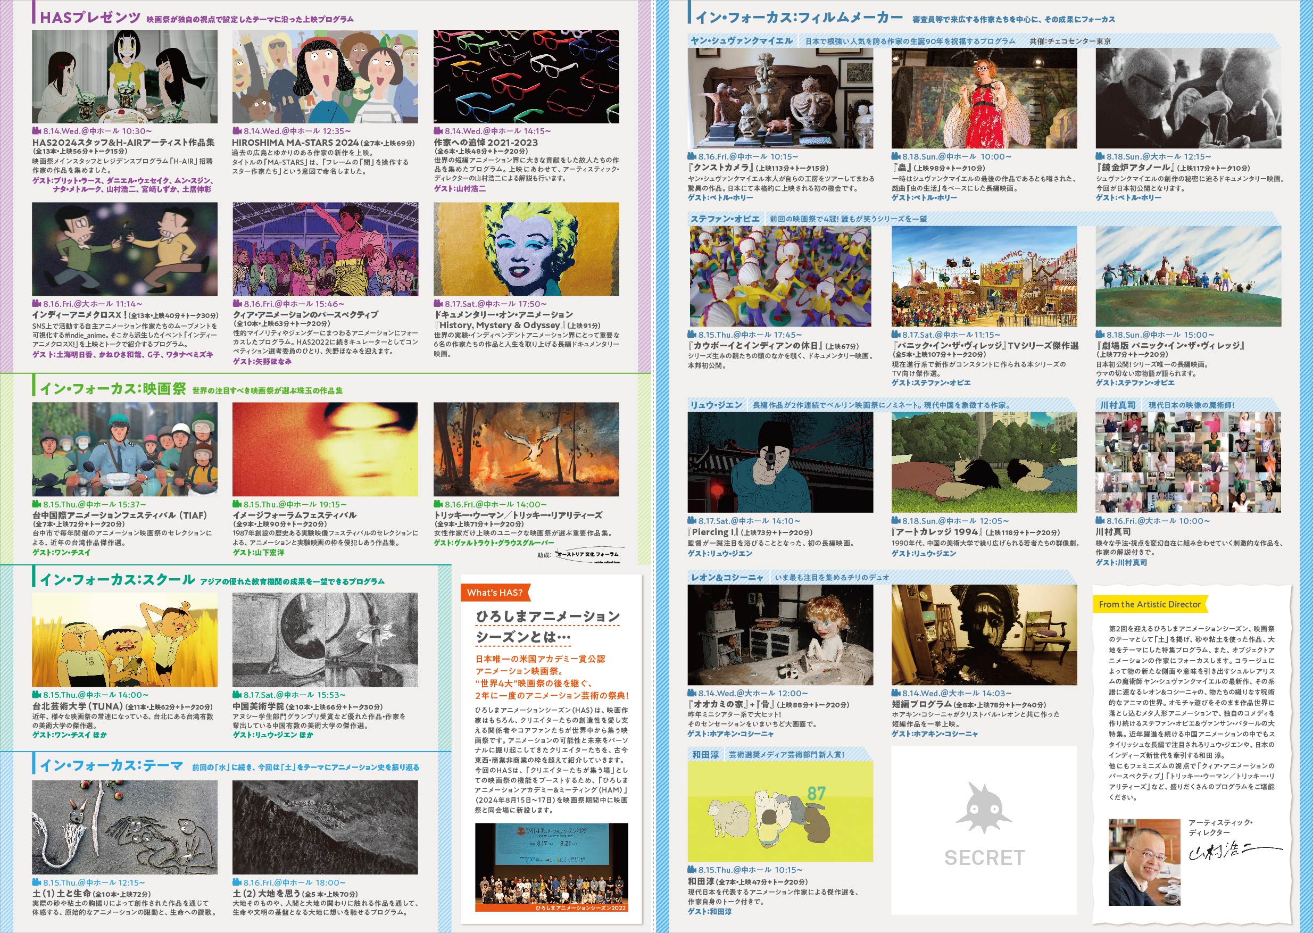1313x933 pixels.
Task: Click guest name ゲスト:矢野ほなみ
Action: point(262,361)
